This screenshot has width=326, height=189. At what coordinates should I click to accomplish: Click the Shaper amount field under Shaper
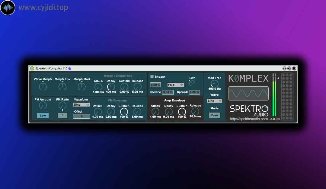(155, 85)
